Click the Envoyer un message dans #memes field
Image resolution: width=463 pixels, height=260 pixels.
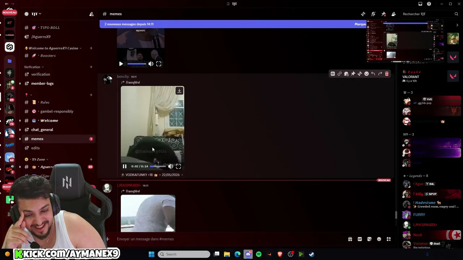coord(230,239)
